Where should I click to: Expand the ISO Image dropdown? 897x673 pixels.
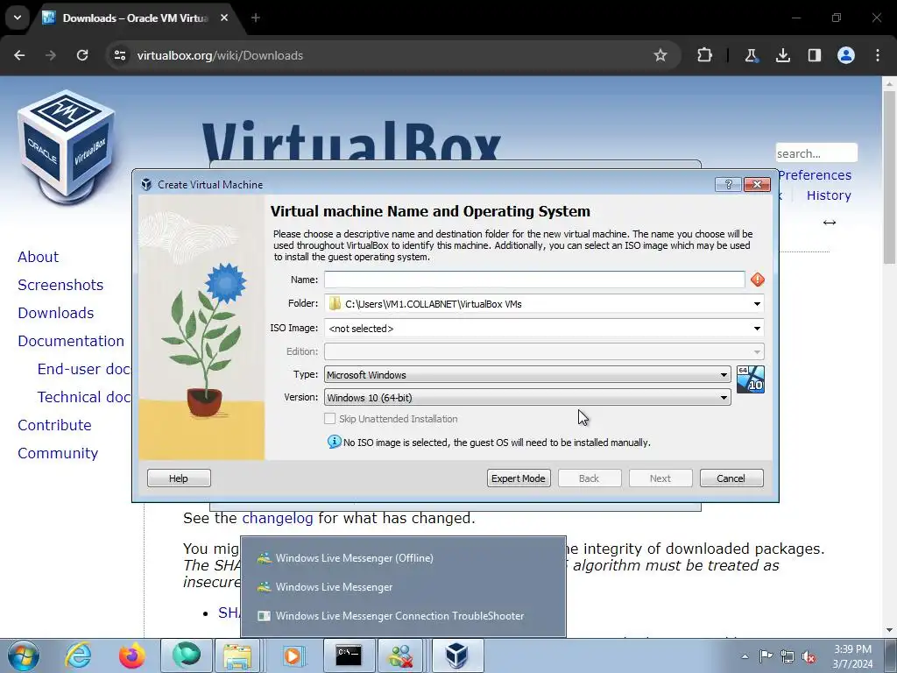pos(757,328)
